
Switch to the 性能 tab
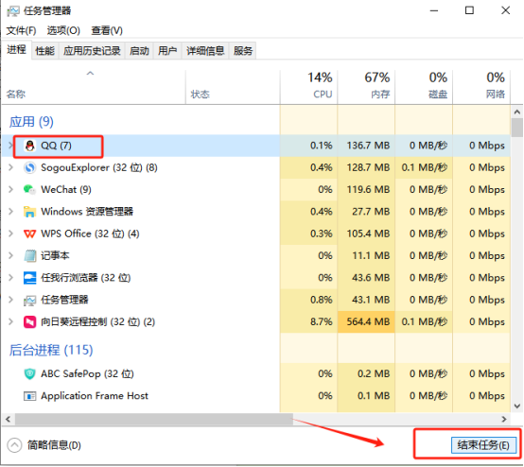44,51
